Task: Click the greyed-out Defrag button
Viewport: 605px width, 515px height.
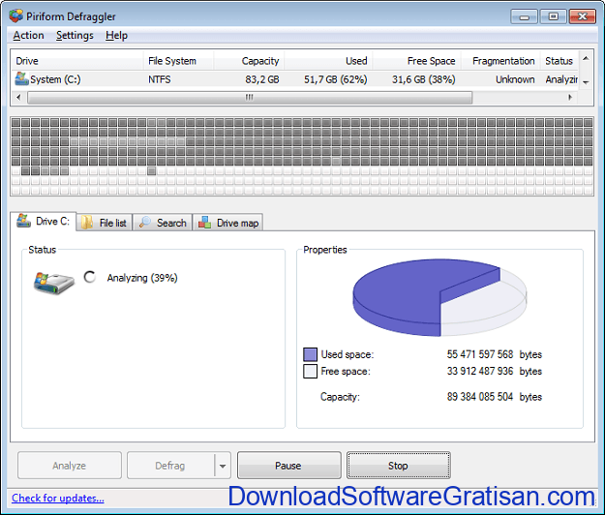Action: (170, 466)
